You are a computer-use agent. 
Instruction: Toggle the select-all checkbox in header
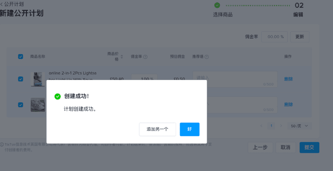21,56
